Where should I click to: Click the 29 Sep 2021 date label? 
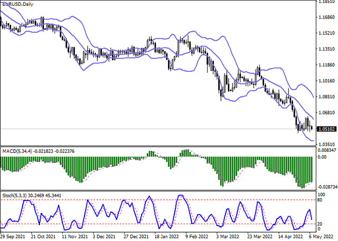coord(14,237)
